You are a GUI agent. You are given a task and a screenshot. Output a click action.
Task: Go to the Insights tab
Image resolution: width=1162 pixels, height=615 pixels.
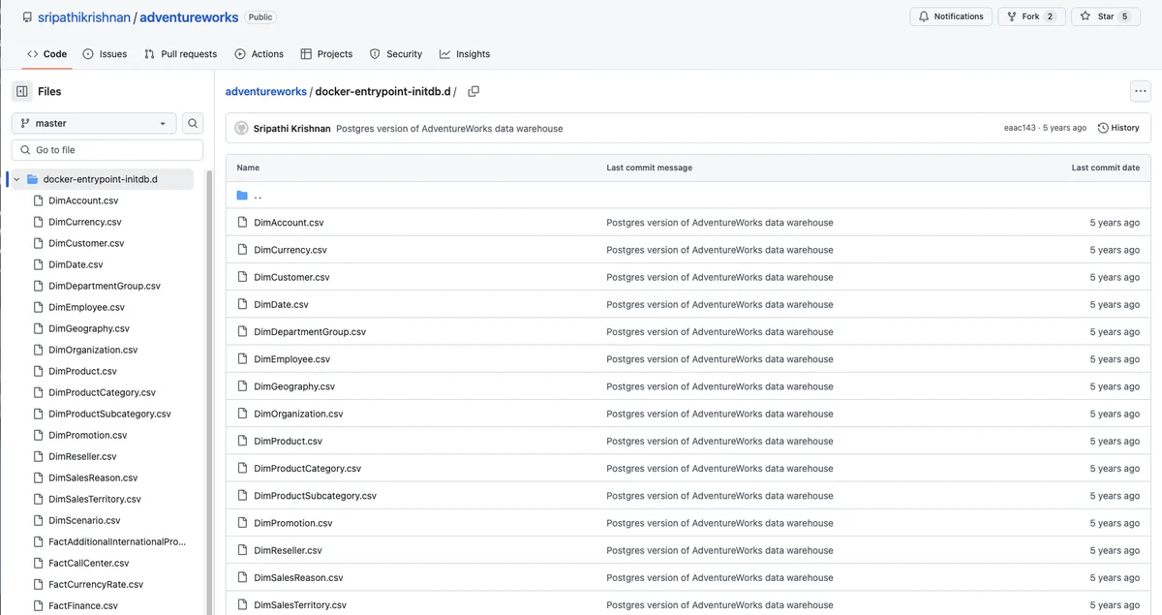(x=464, y=54)
